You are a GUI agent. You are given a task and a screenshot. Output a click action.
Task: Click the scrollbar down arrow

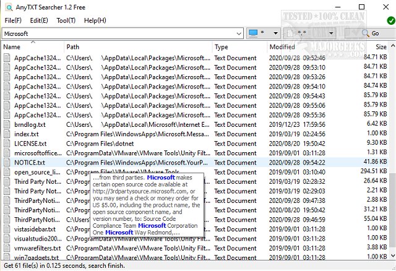(393, 256)
